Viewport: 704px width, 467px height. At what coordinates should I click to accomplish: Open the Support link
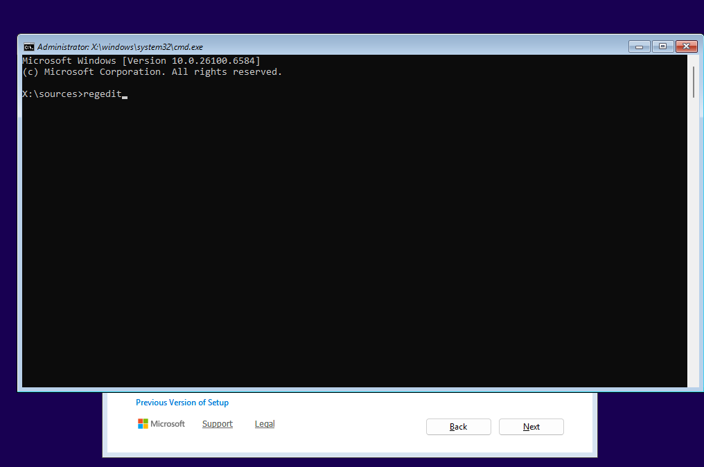[217, 424]
